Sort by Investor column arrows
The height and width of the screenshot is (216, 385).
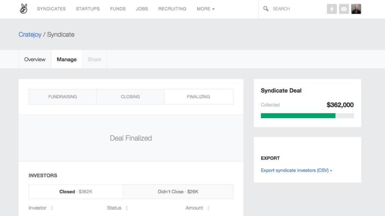(52, 208)
